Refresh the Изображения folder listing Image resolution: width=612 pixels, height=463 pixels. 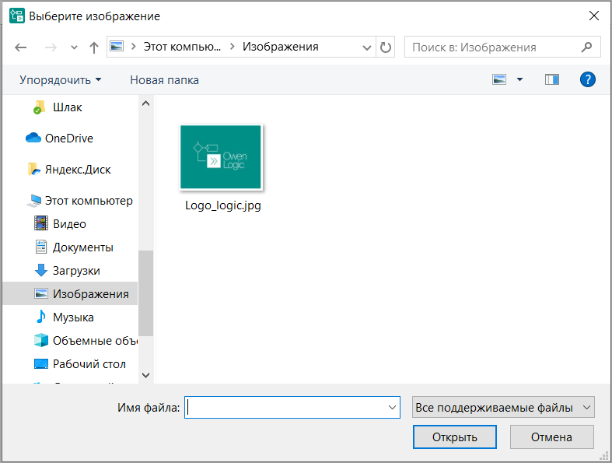(x=386, y=47)
